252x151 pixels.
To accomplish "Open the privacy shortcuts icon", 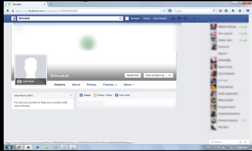I will tap(194, 18).
